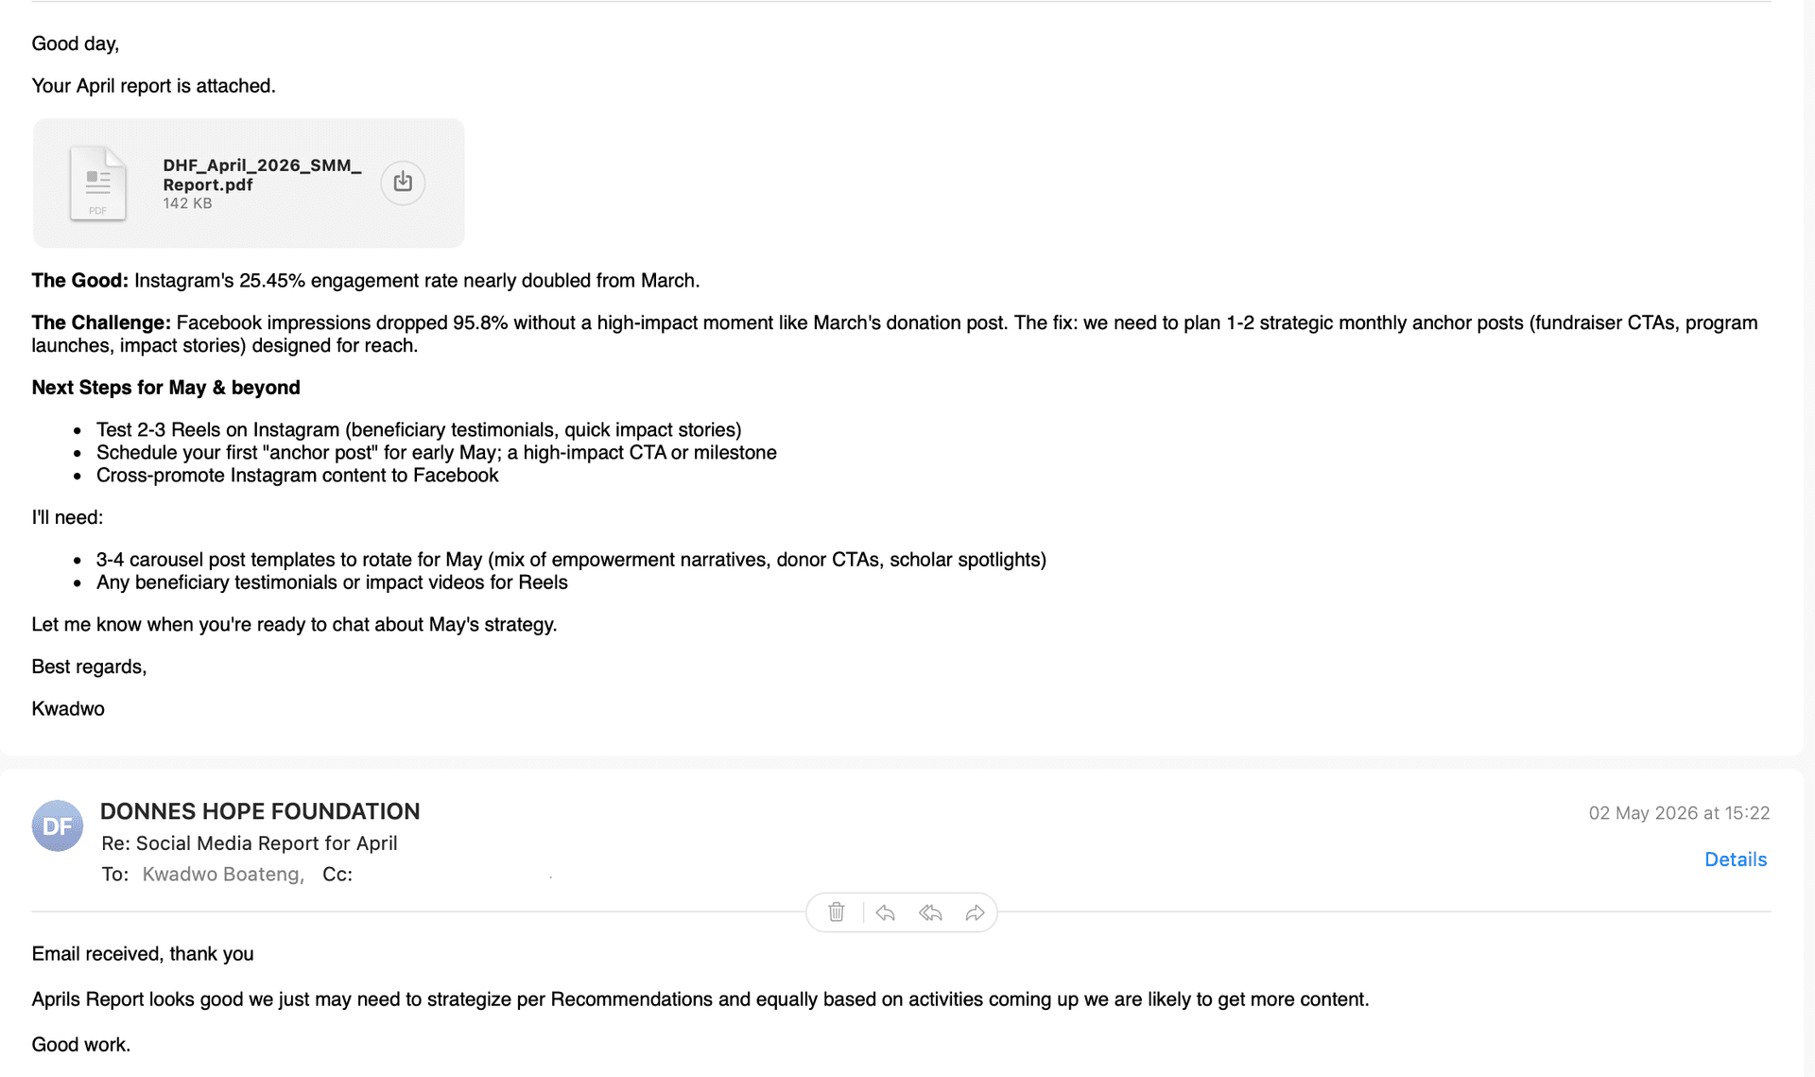
Task: Forward the email with arrow icon
Action: 975,912
